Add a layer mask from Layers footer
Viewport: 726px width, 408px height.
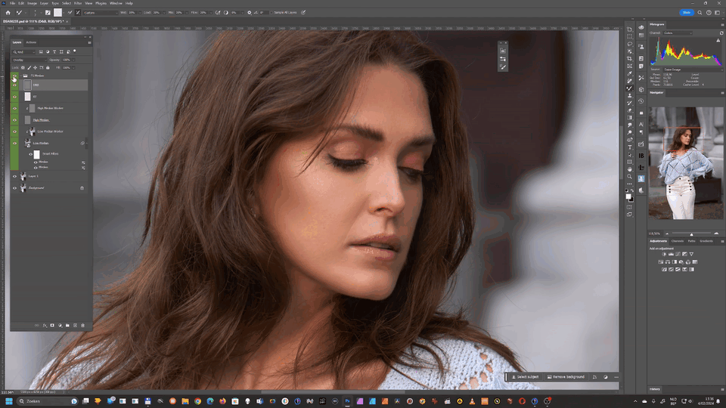52,325
